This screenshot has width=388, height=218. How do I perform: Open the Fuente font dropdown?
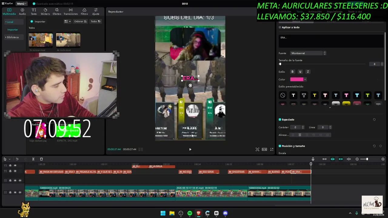308,53
